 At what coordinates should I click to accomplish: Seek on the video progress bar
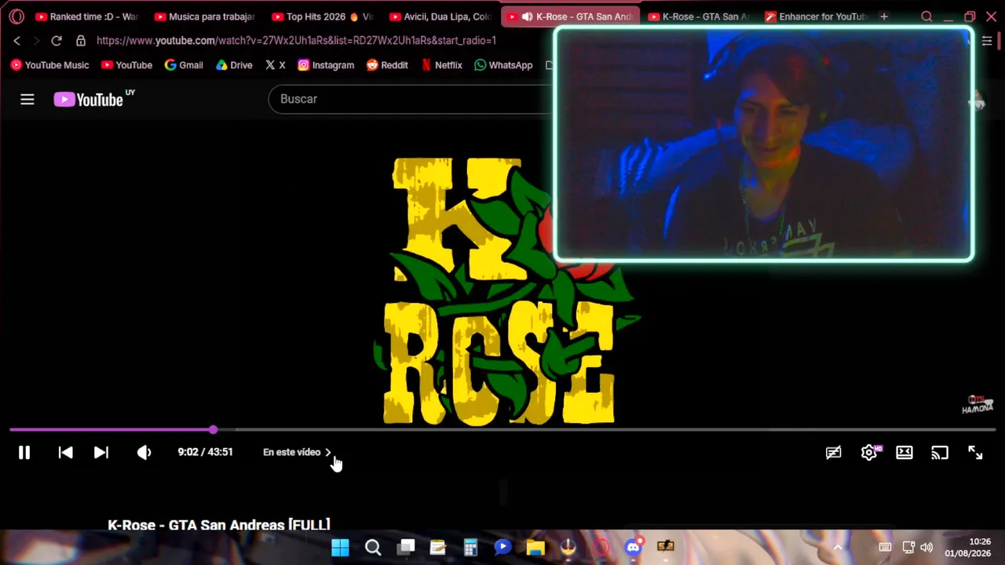(x=502, y=430)
